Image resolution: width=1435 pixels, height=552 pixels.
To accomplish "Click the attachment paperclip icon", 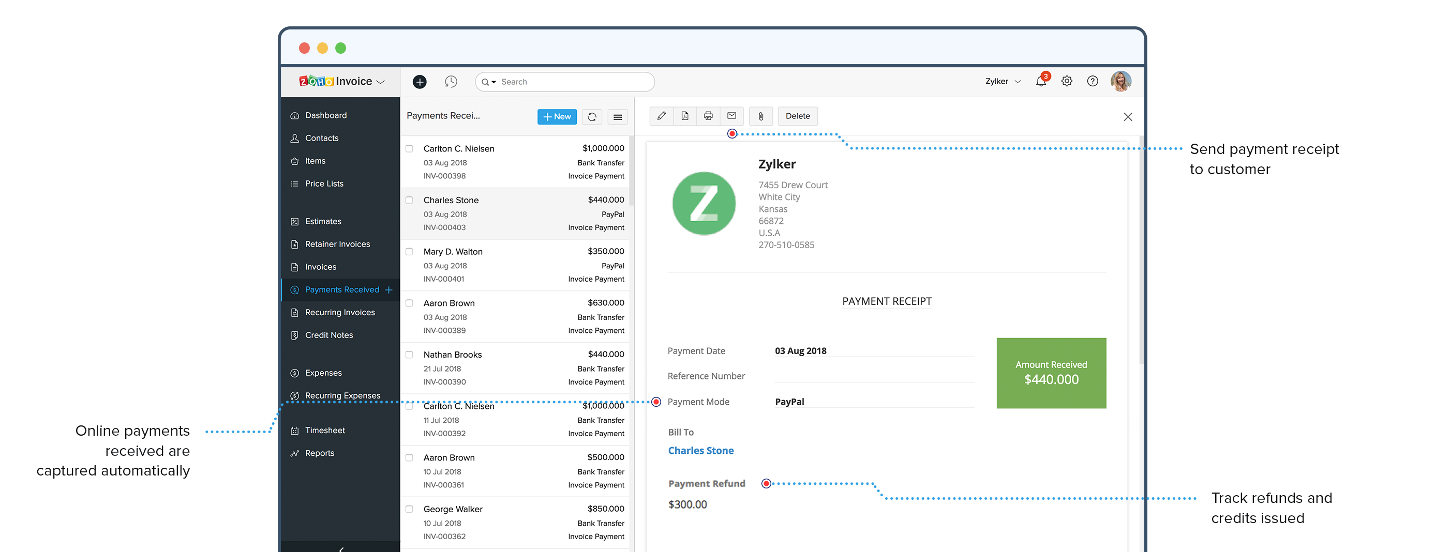I will pos(760,116).
